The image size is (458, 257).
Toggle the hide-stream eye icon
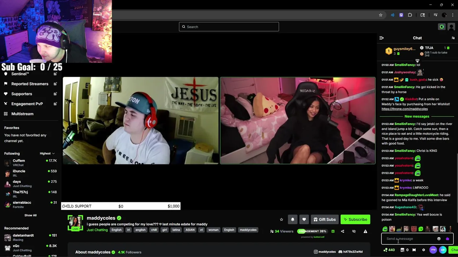pyautogui.click(x=354, y=231)
